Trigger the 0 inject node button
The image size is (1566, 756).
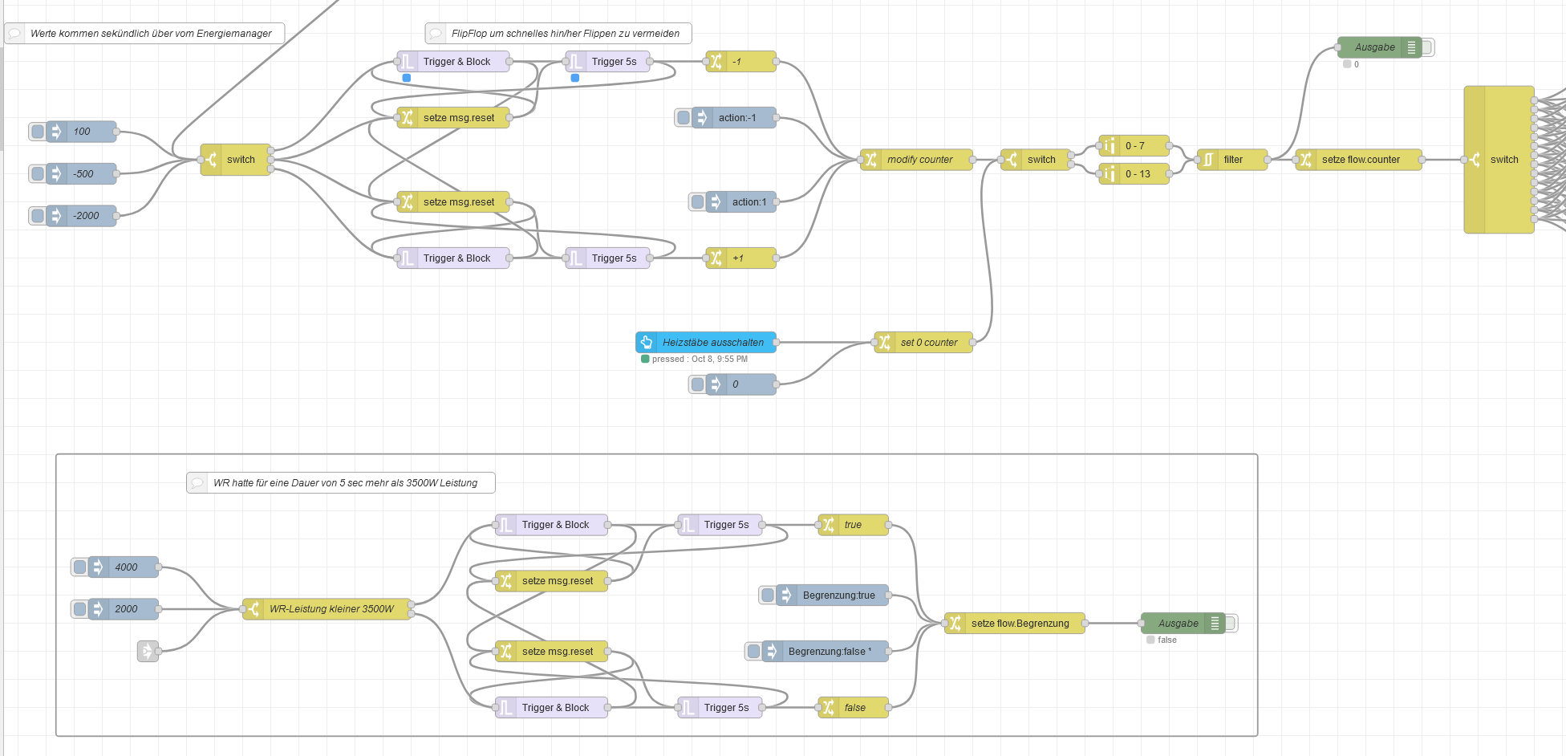pos(697,384)
